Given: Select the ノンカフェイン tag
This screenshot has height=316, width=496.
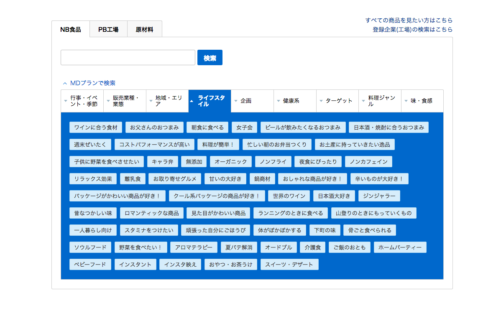Looking at the screenshot, I should pos(368,161).
